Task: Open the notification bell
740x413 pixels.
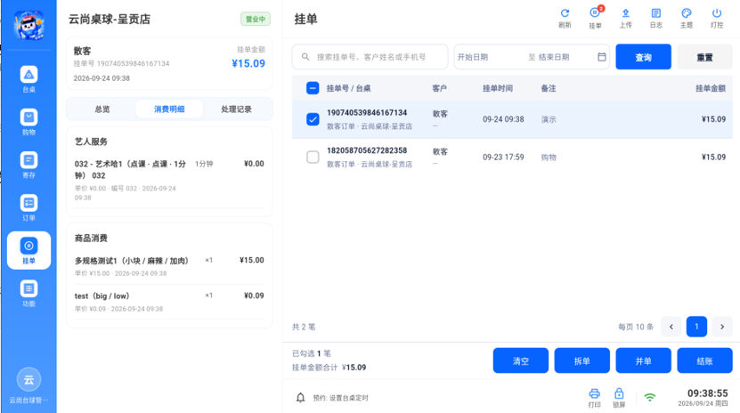Action: [x=301, y=398]
